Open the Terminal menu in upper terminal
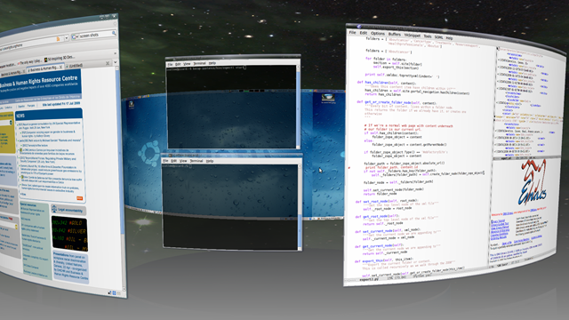Viewport: 569px width, 320px height. click(x=199, y=63)
